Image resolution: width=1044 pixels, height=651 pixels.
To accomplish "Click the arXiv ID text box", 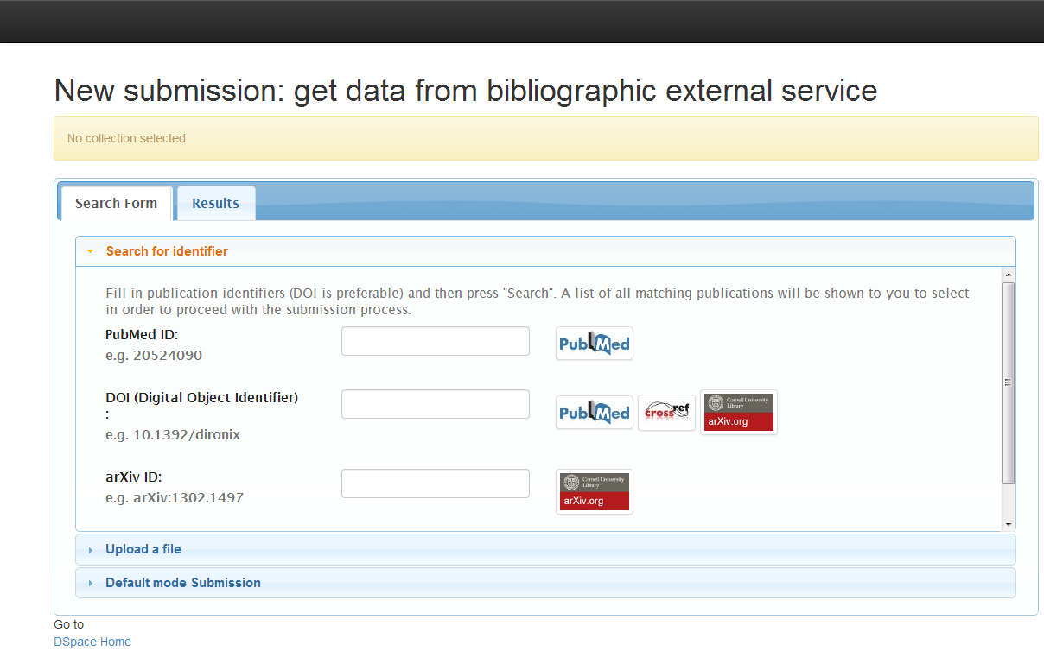I will [x=435, y=484].
